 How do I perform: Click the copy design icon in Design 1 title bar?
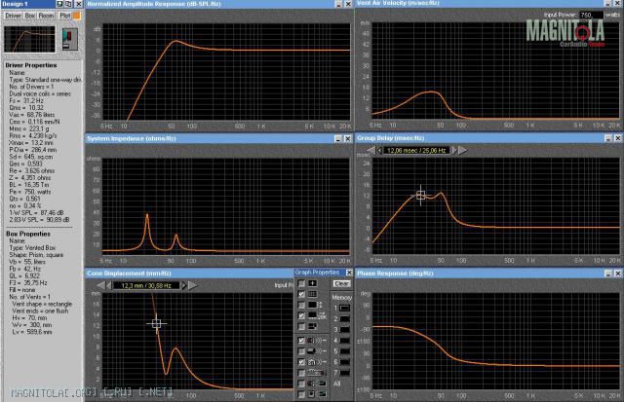[x=68, y=4]
